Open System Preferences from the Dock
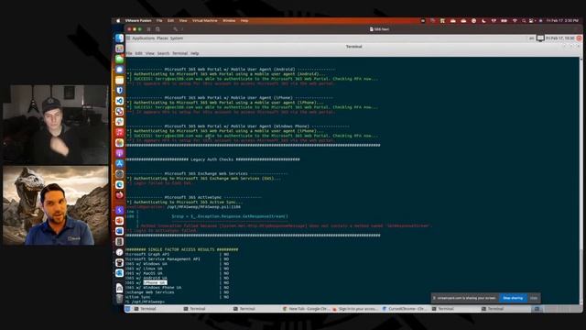This screenshot has height=330, width=586. pos(119,174)
